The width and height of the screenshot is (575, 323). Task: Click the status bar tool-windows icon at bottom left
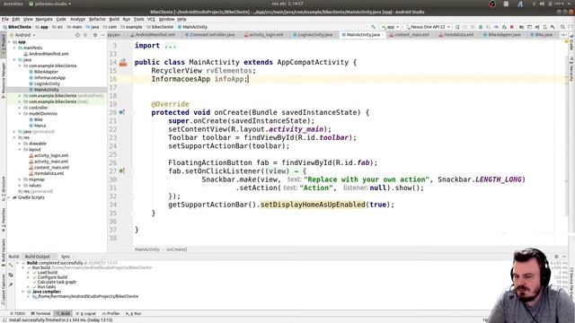pyautogui.click(x=4, y=320)
